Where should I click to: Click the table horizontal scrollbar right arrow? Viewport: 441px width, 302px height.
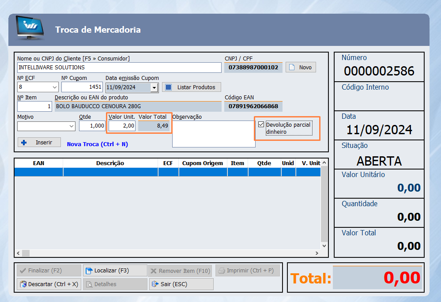(x=317, y=253)
